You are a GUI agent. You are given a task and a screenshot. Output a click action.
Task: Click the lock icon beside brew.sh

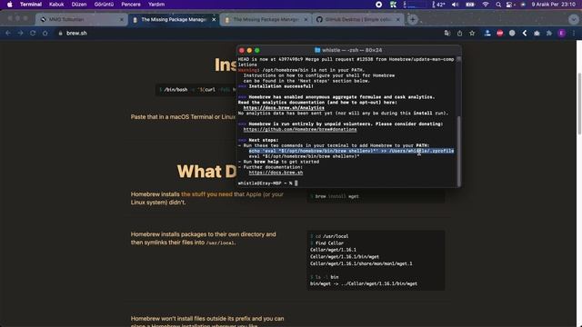[61, 33]
